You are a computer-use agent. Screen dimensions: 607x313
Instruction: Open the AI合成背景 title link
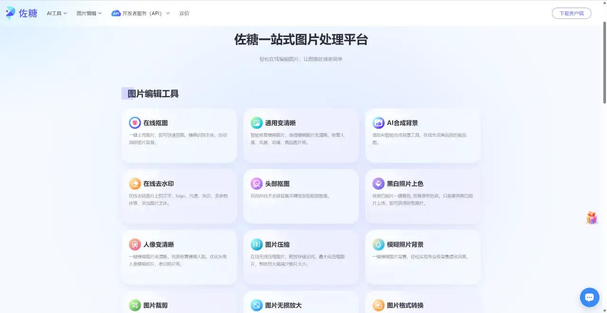click(x=403, y=123)
